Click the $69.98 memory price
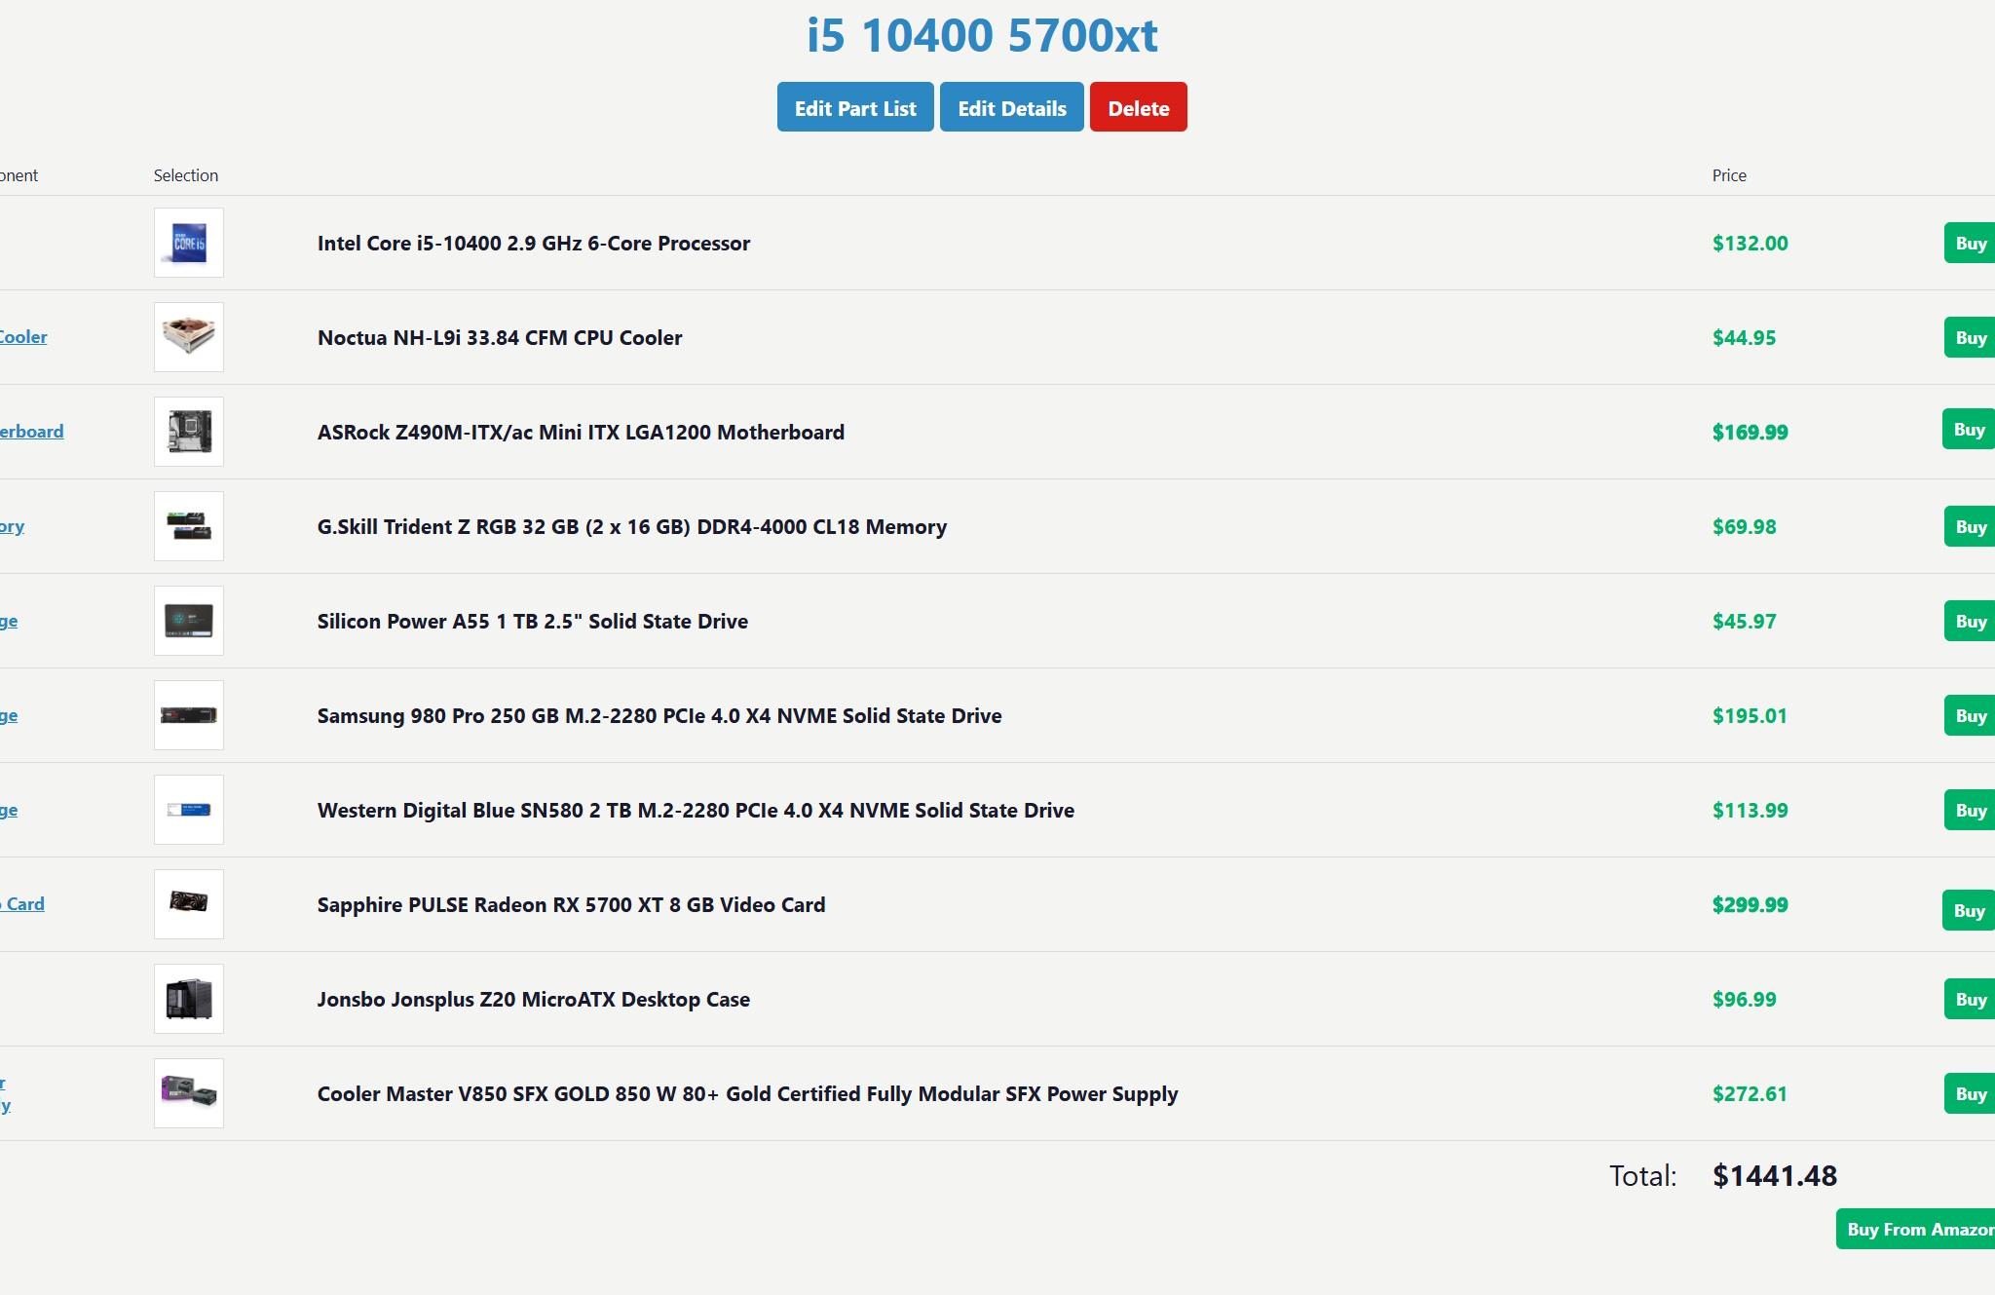 pyautogui.click(x=1745, y=526)
